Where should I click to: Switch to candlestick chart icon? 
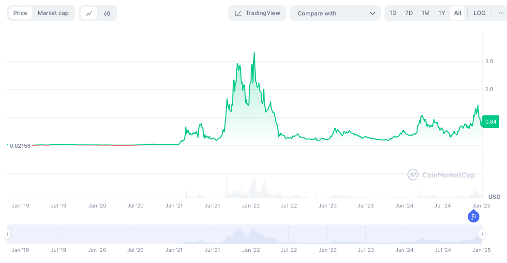tap(107, 14)
